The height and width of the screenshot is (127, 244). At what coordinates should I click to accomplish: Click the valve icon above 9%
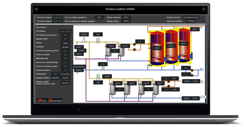98,76
